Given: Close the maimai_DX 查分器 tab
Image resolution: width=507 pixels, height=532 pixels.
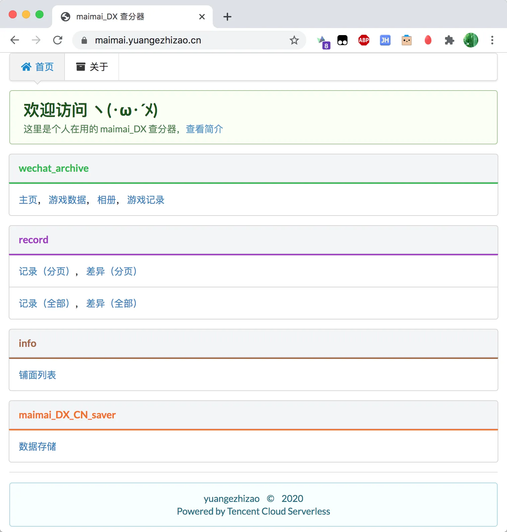Looking at the screenshot, I should pyautogui.click(x=202, y=17).
